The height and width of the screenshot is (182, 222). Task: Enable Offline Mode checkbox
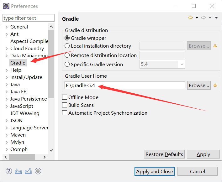65,97
